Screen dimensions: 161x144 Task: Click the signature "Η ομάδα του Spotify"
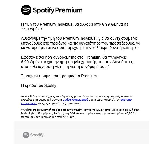[x=39, y=85]
